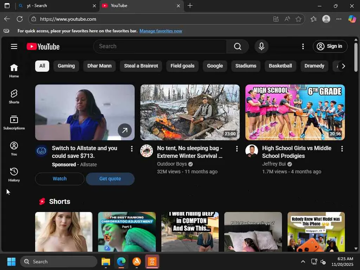Open Jeffrey Bui channel name link
Image resolution: width=360 pixels, height=270 pixels.
point(274,164)
